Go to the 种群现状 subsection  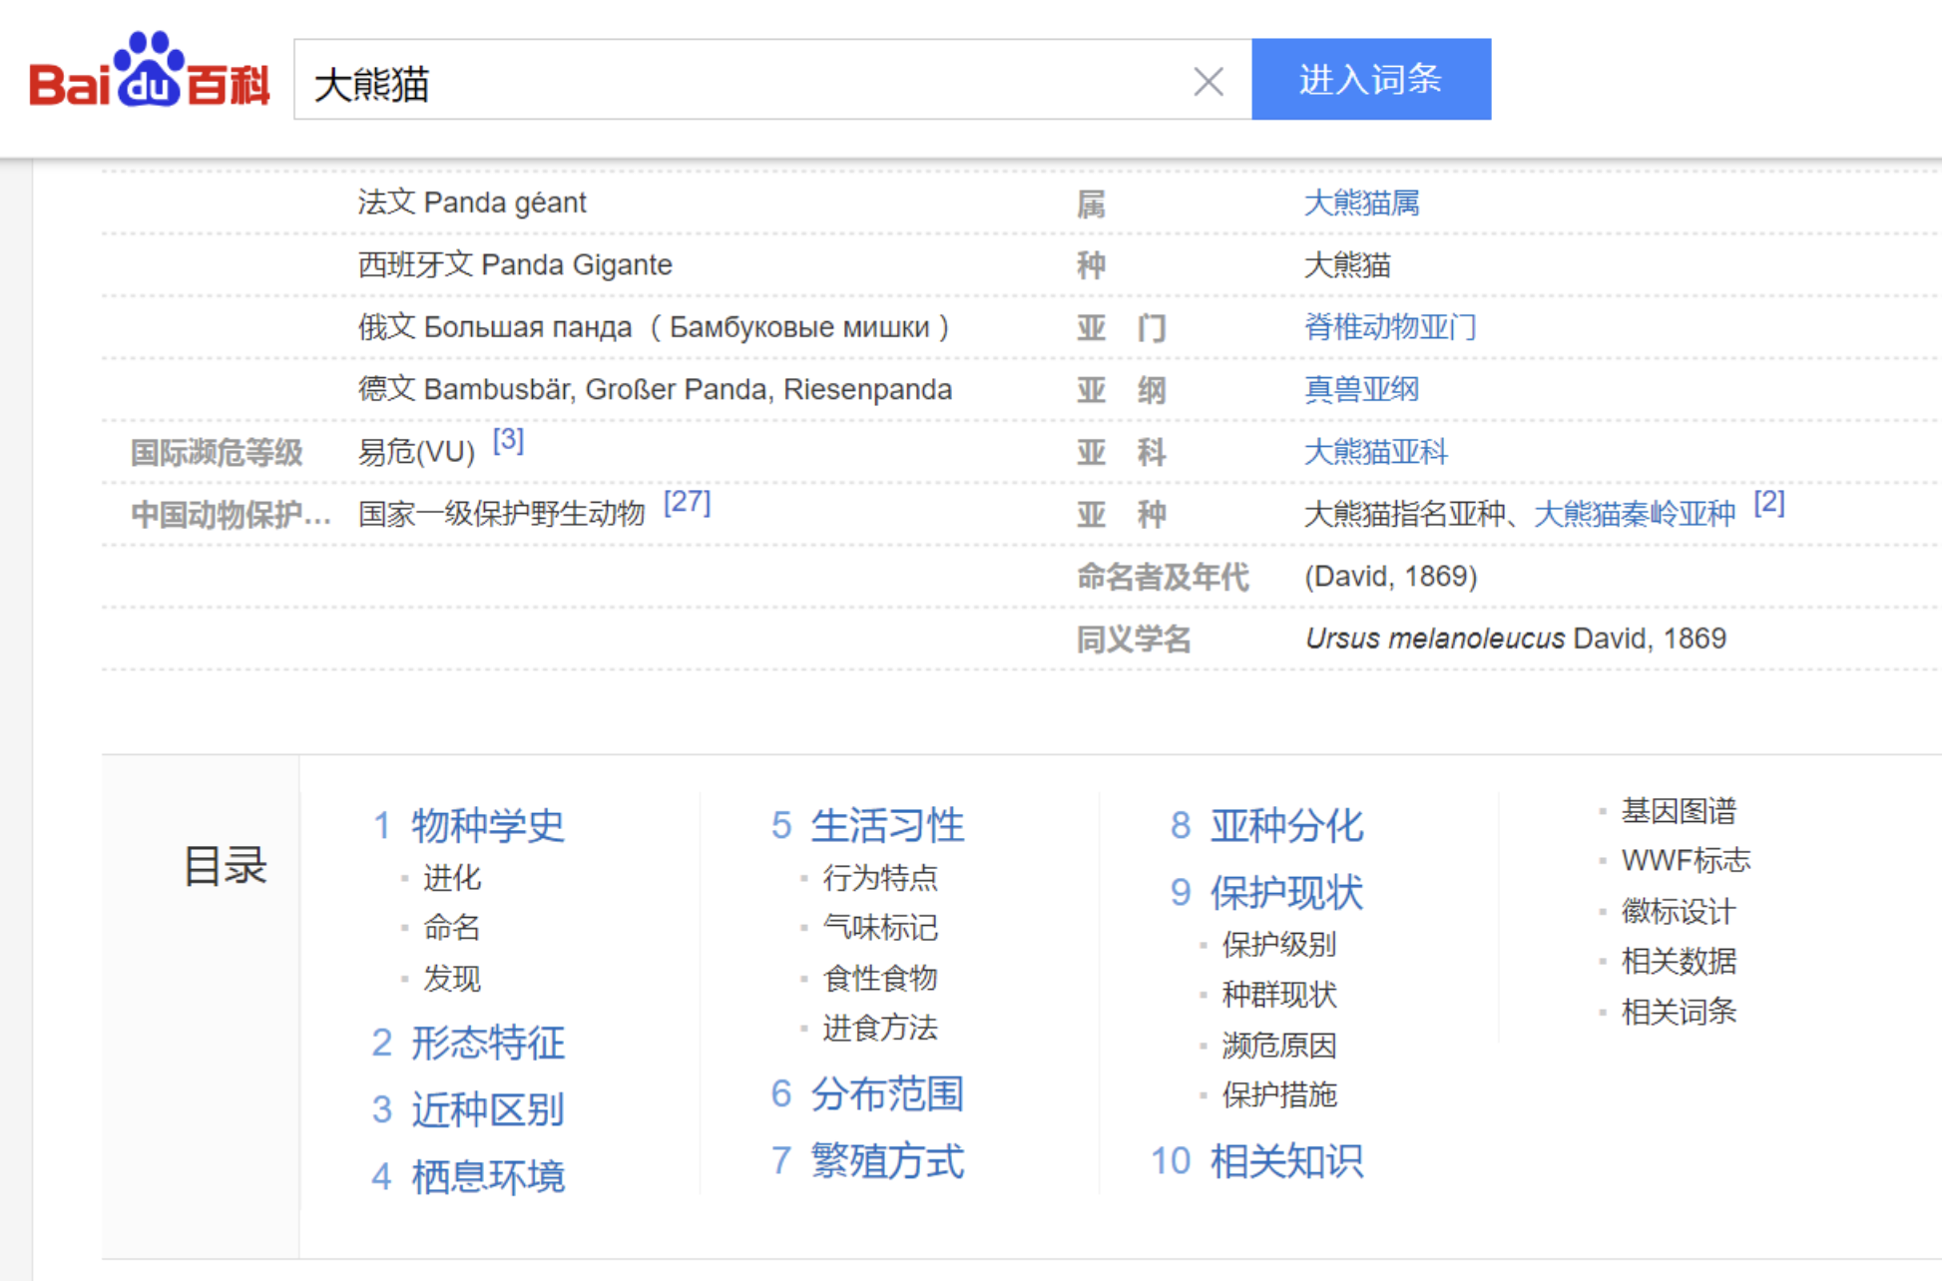tap(1279, 995)
